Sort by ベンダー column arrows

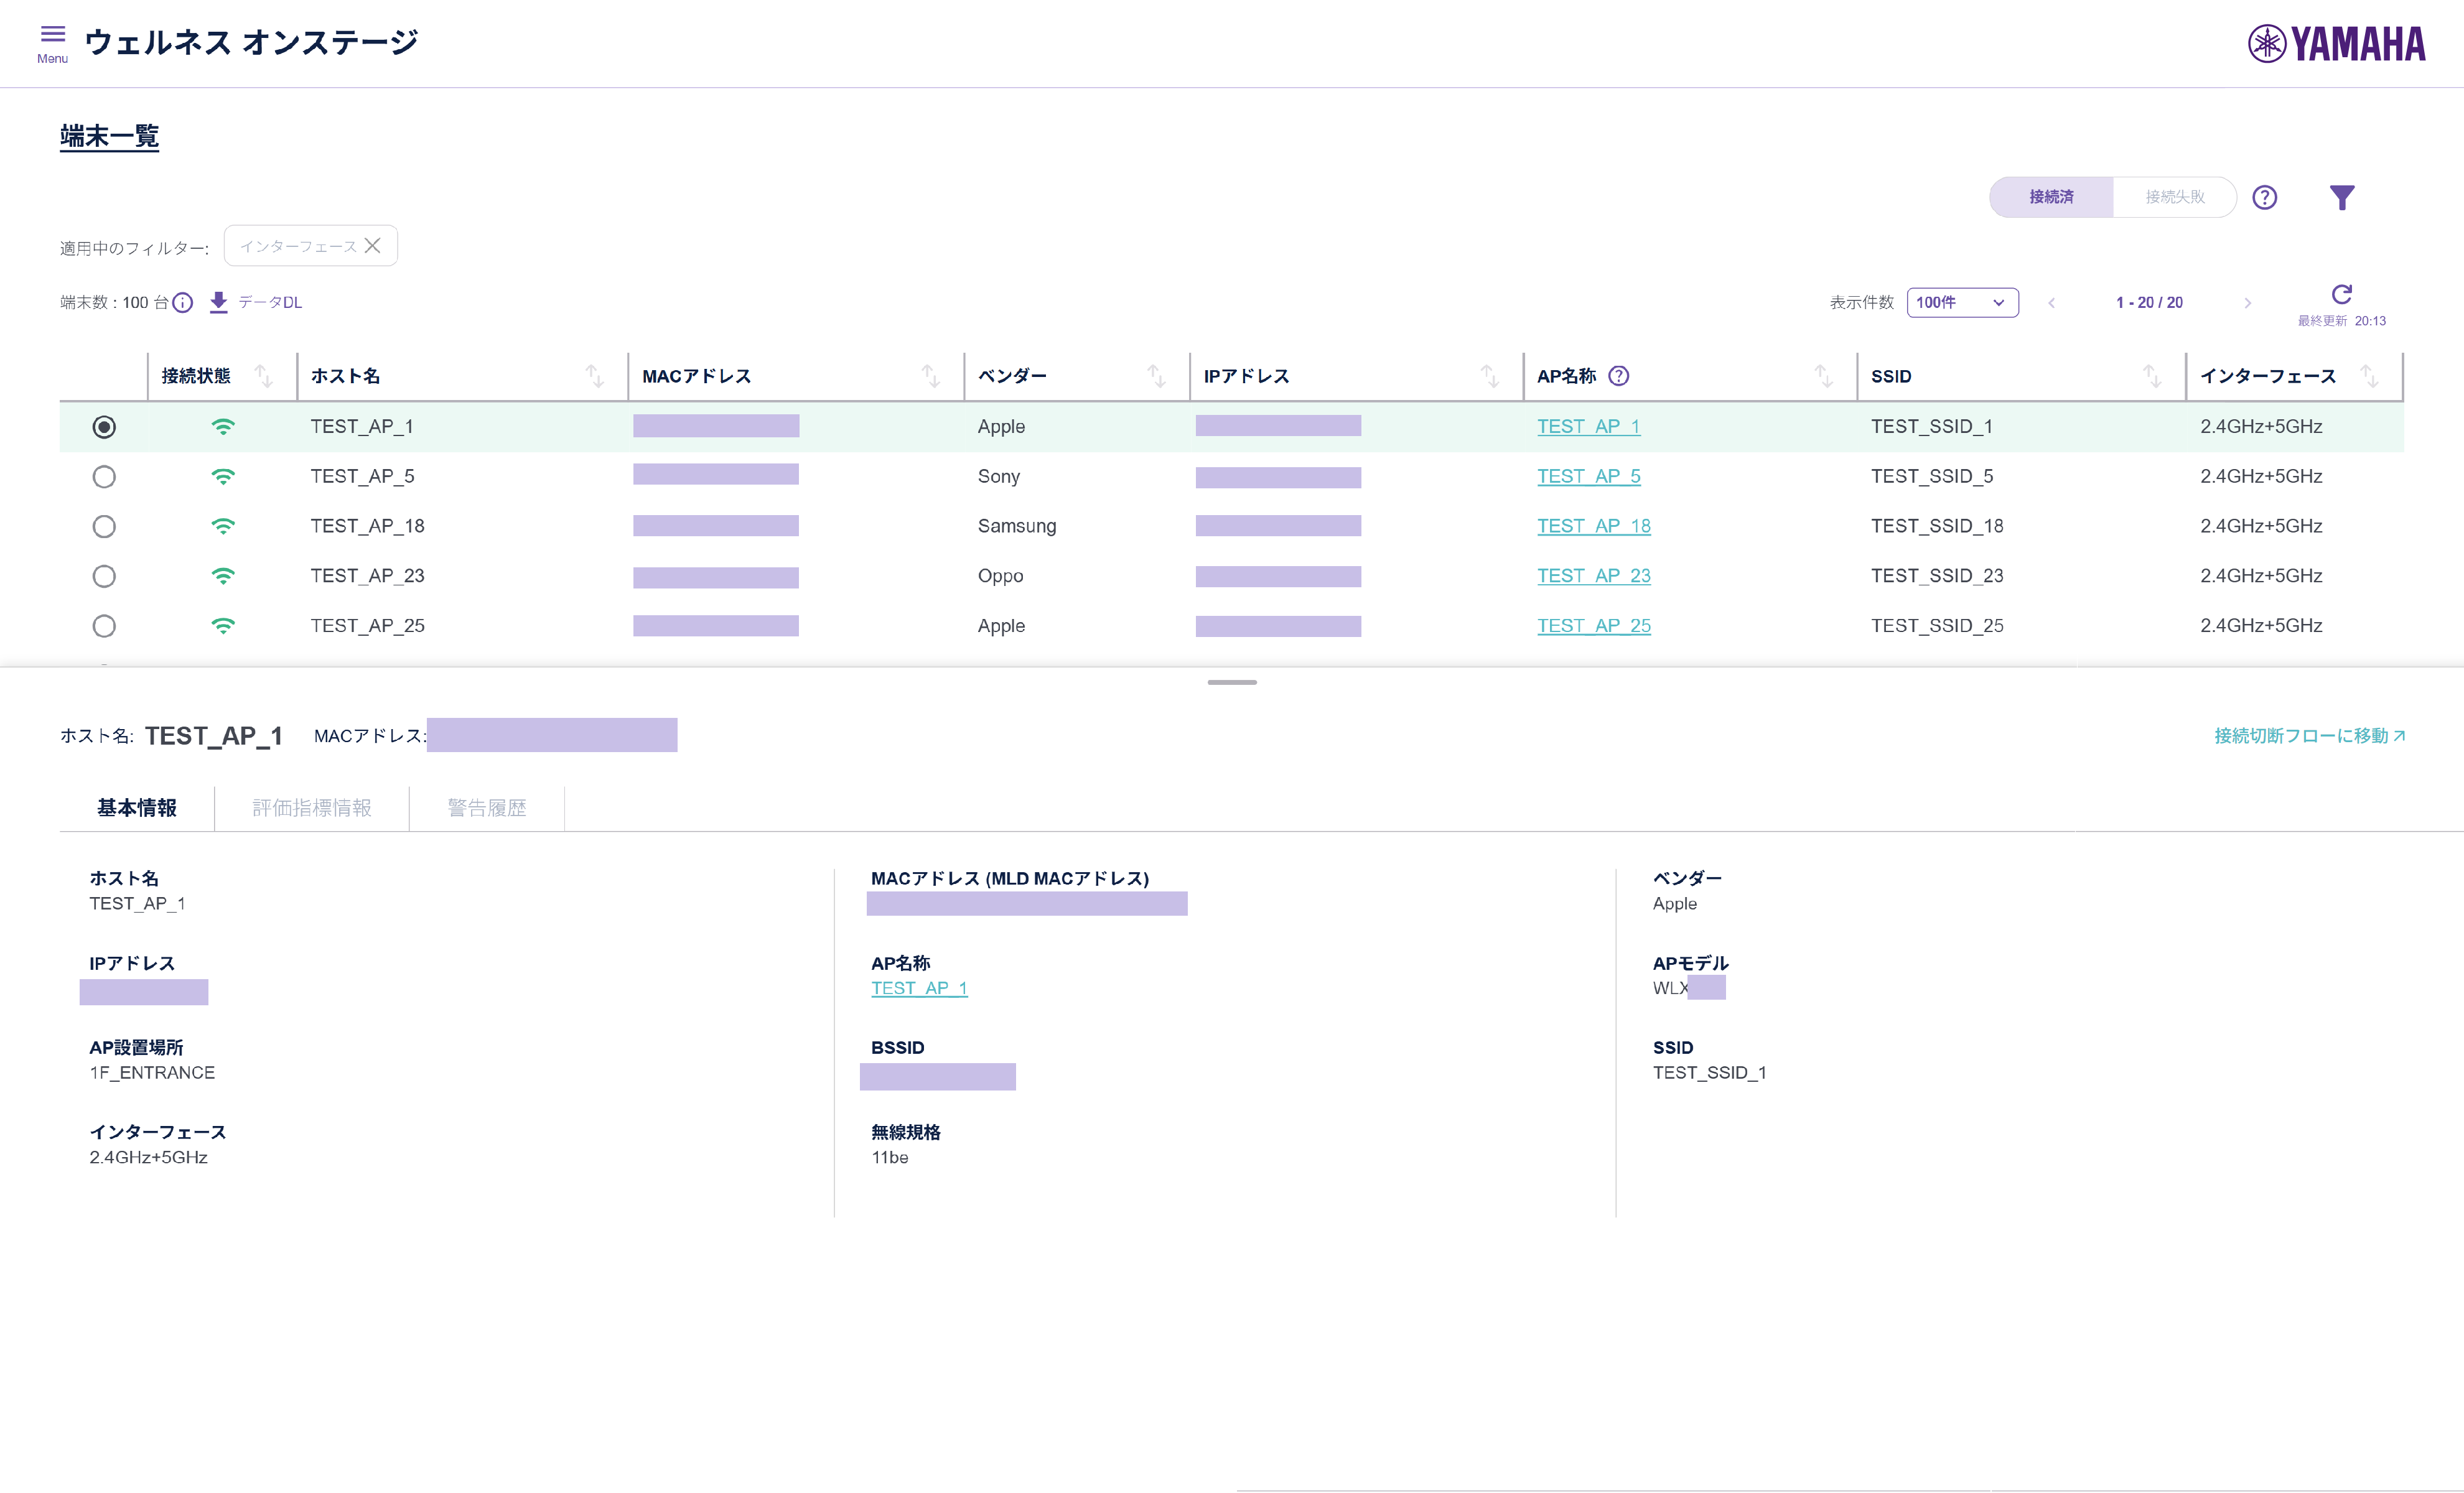click(x=1157, y=376)
